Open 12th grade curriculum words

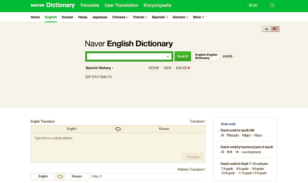tap(260, 173)
